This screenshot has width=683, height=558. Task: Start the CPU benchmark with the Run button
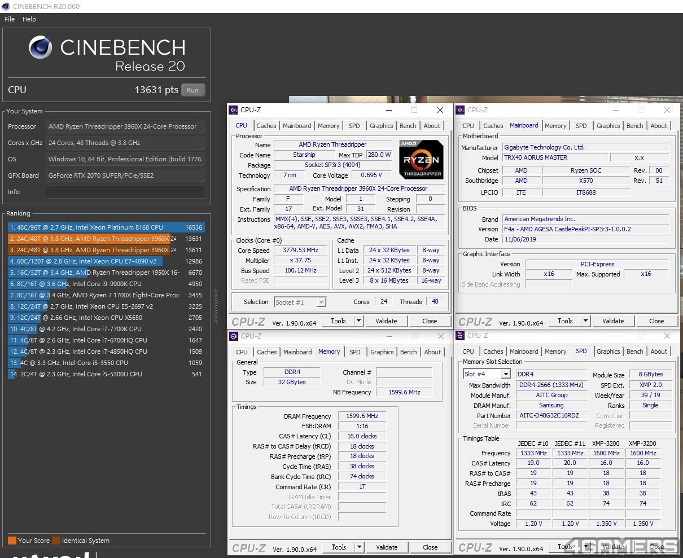pos(193,90)
